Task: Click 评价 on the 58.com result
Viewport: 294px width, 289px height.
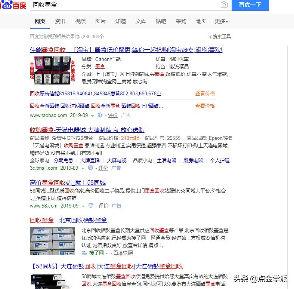Action: (x=103, y=206)
